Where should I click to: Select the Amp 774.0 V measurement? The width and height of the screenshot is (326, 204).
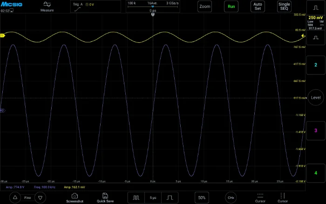coord(15,187)
